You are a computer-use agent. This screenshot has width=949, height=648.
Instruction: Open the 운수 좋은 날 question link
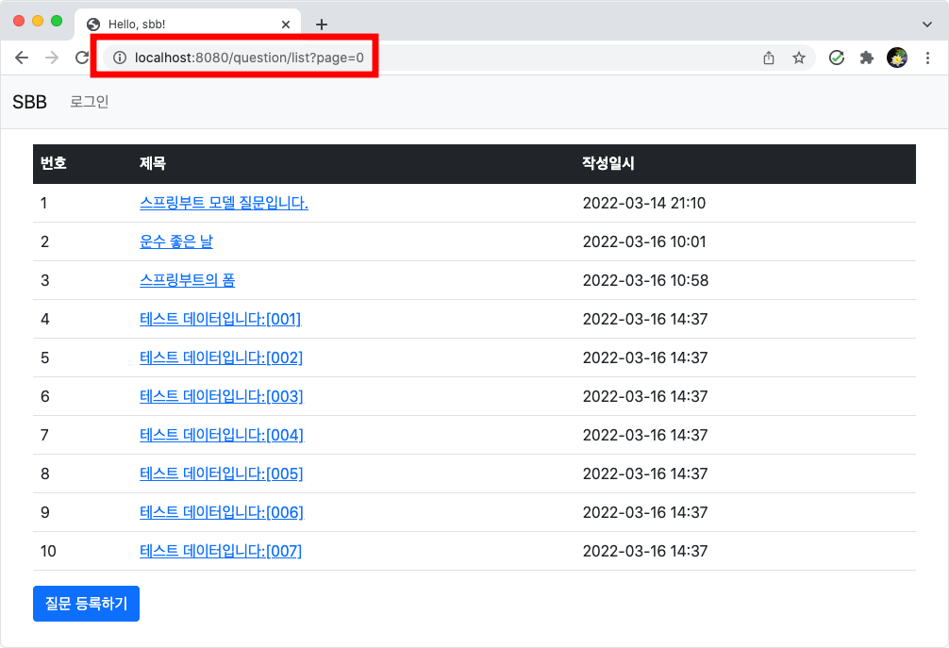click(176, 241)
